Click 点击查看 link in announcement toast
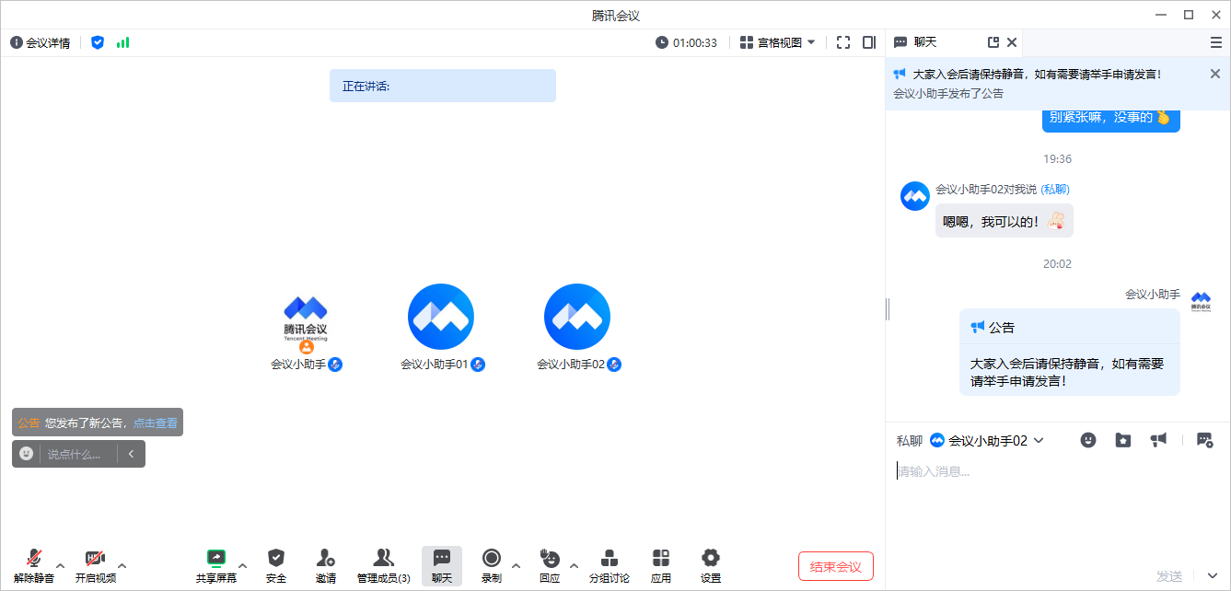Viewport: 1231px width, 591px height. [156, 423]
